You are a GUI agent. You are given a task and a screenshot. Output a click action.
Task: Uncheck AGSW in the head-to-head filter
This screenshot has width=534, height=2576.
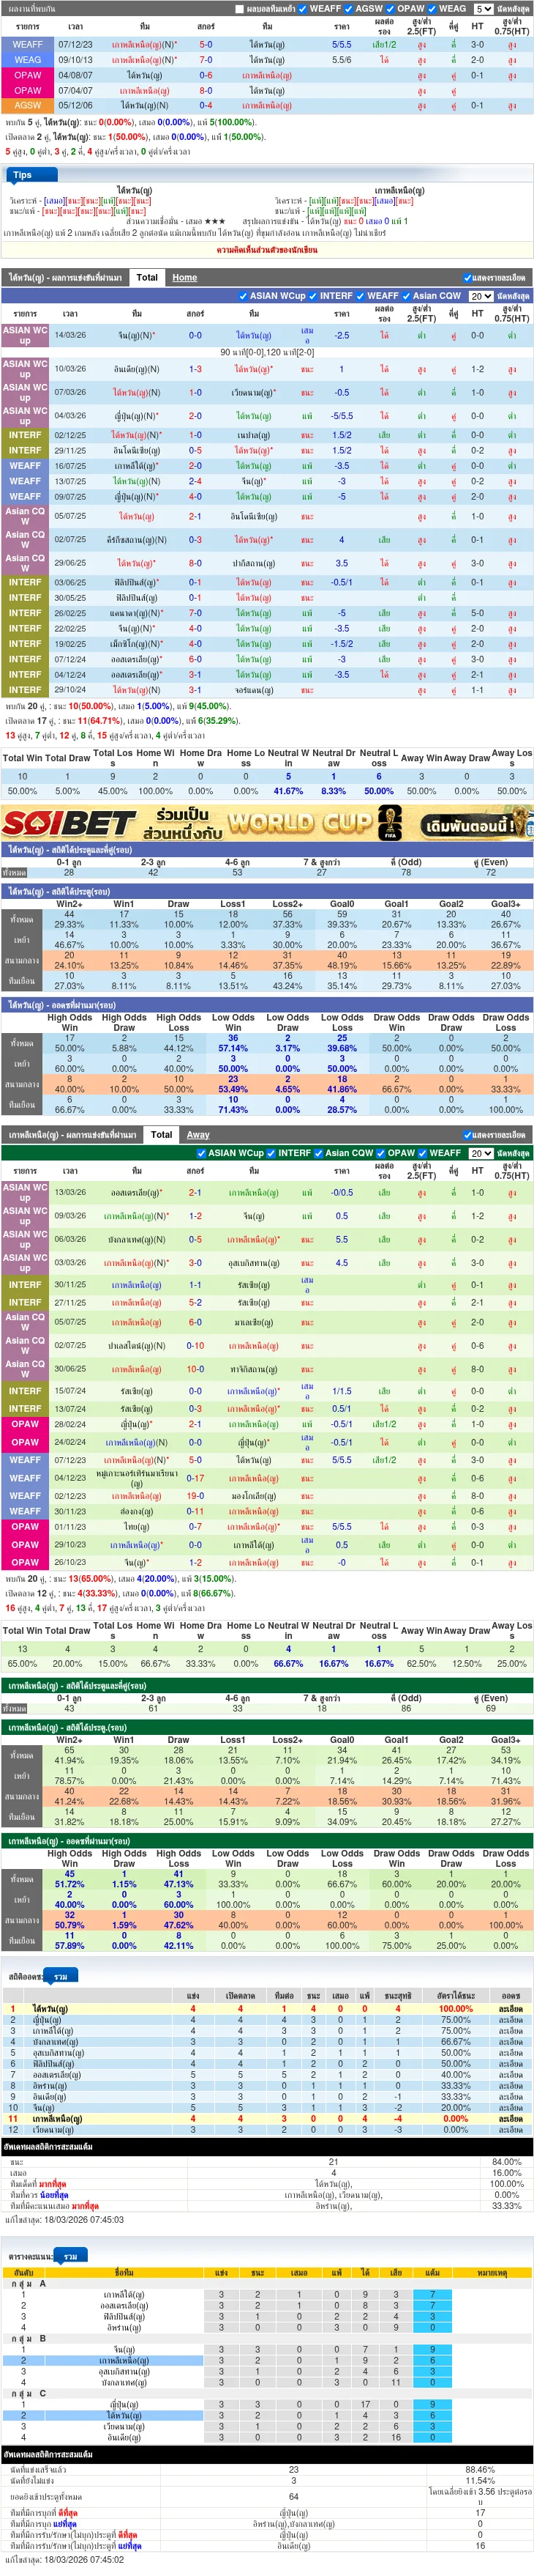point(348,9)
